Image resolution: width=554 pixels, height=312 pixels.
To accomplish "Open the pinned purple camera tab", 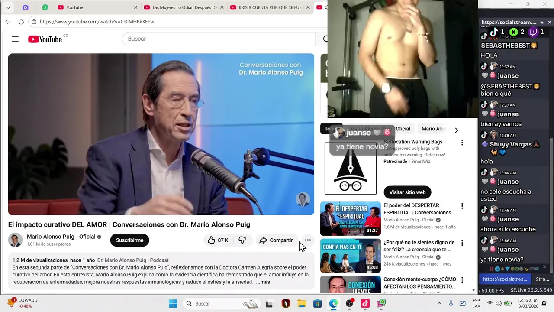I will [x=25, y=7].
